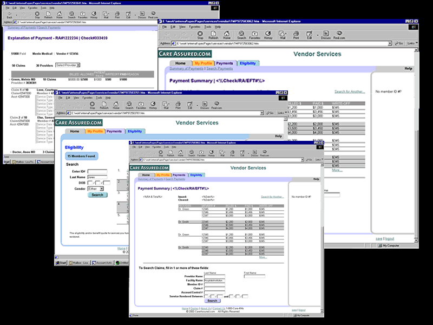Click 'Account Activ' taskbar item below Eligibility window

click(x=102, y=263)
